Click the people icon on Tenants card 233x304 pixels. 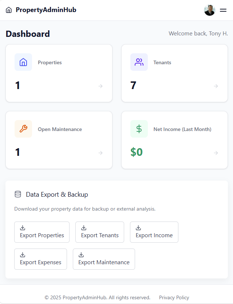pos(139,62)
